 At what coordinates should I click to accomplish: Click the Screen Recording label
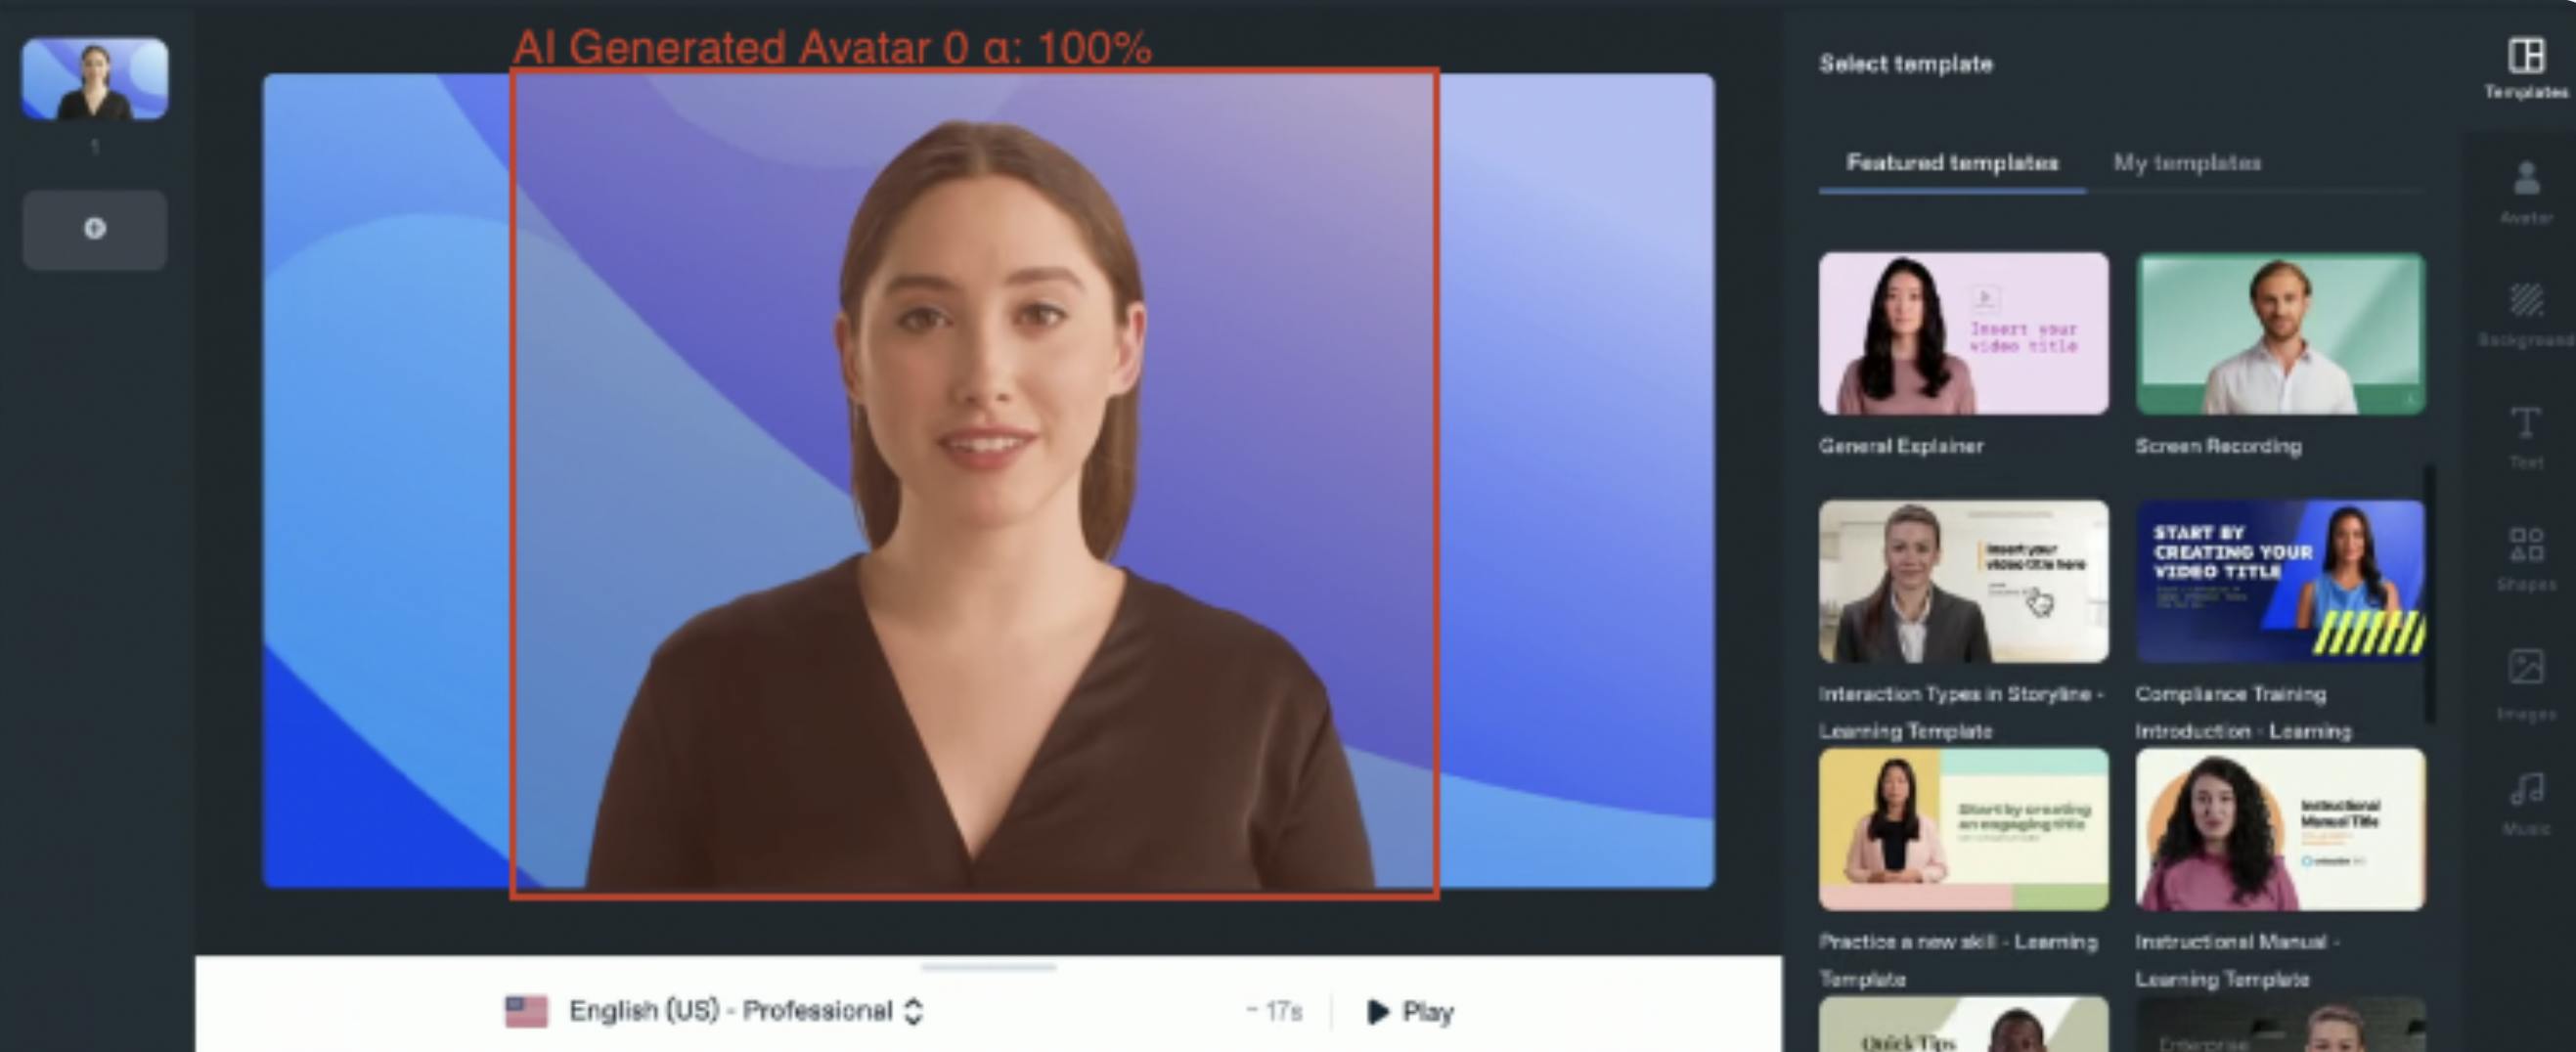pos(2218,446)
